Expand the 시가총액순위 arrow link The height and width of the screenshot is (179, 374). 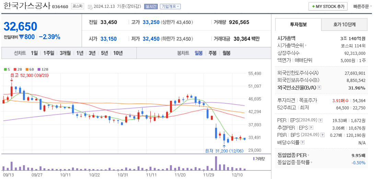pos(306,45)
